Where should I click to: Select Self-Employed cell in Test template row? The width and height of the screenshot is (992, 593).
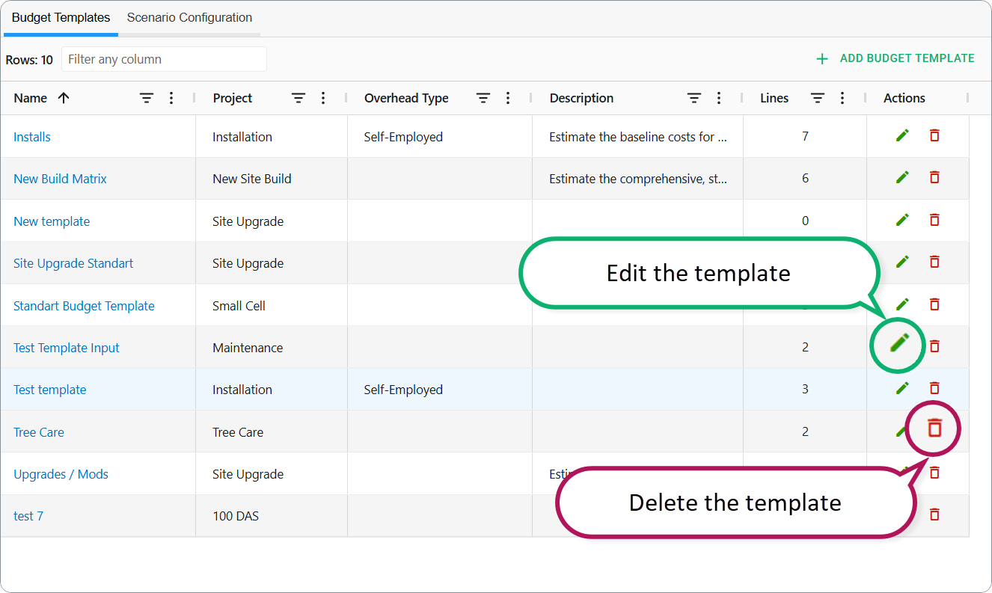coord(440,390)
